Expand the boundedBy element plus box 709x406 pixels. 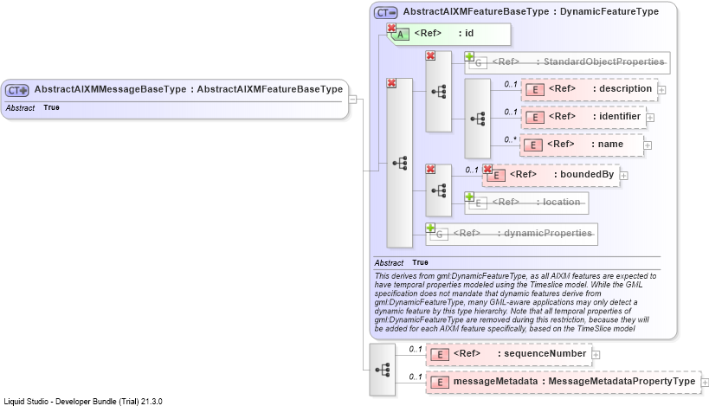click(623, 176)
